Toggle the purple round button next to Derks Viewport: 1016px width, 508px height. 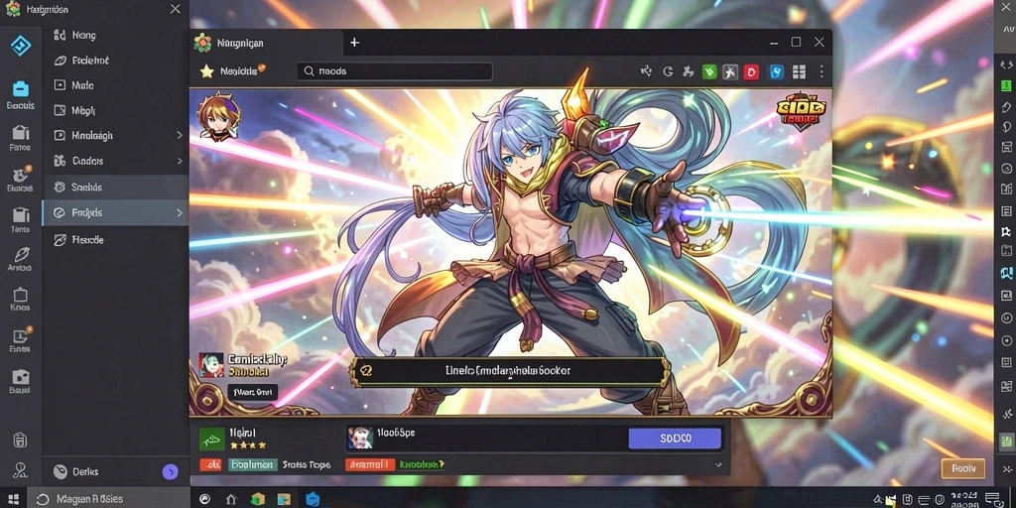(170, 471)
